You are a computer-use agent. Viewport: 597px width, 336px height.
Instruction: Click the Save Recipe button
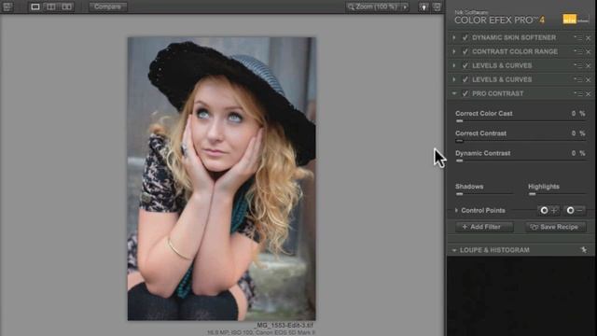pyautogui.click(x=556, y=227)
